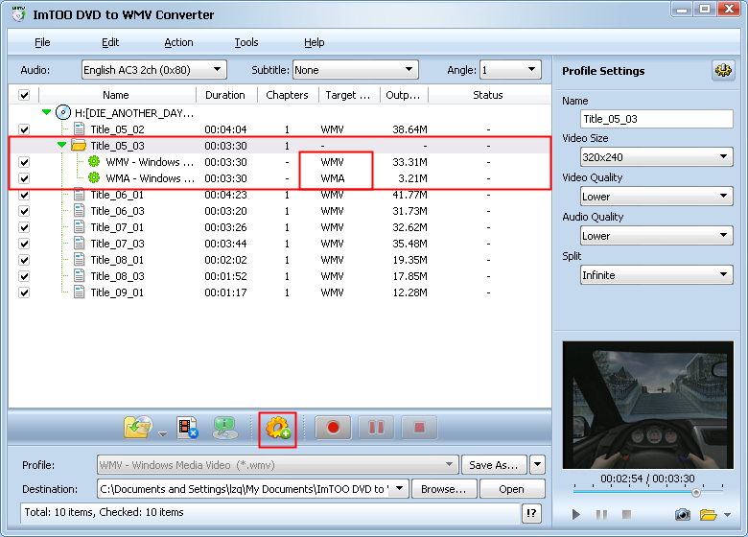748x537 pixels.
Task: Click the gear icon of WMA profile row
Action: [94, 177]
